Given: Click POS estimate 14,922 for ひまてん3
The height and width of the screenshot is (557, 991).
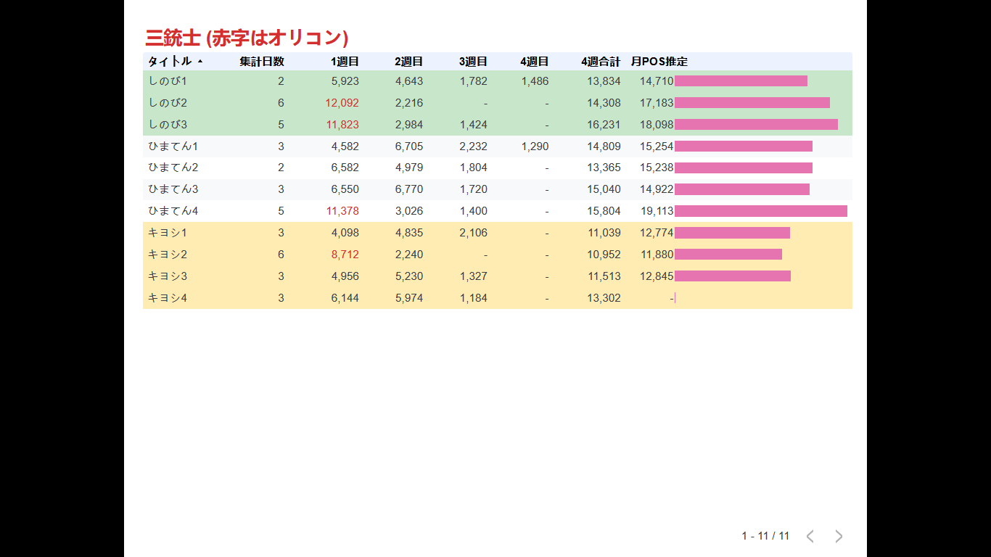Looking at the screenshot, I should click(x=657, y=189).
